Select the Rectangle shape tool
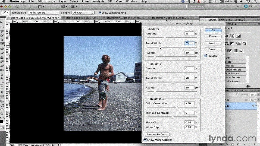 click(2, 96)
